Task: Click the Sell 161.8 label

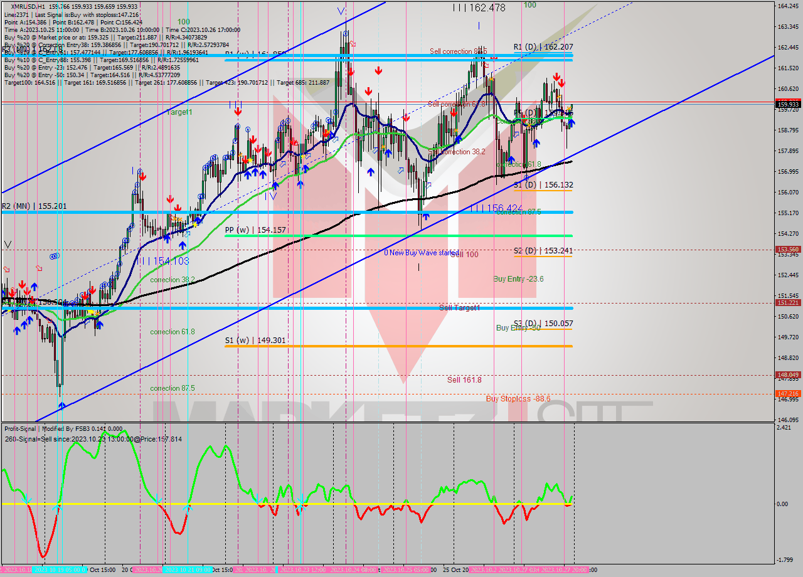Action: click(x=464, y=379)
